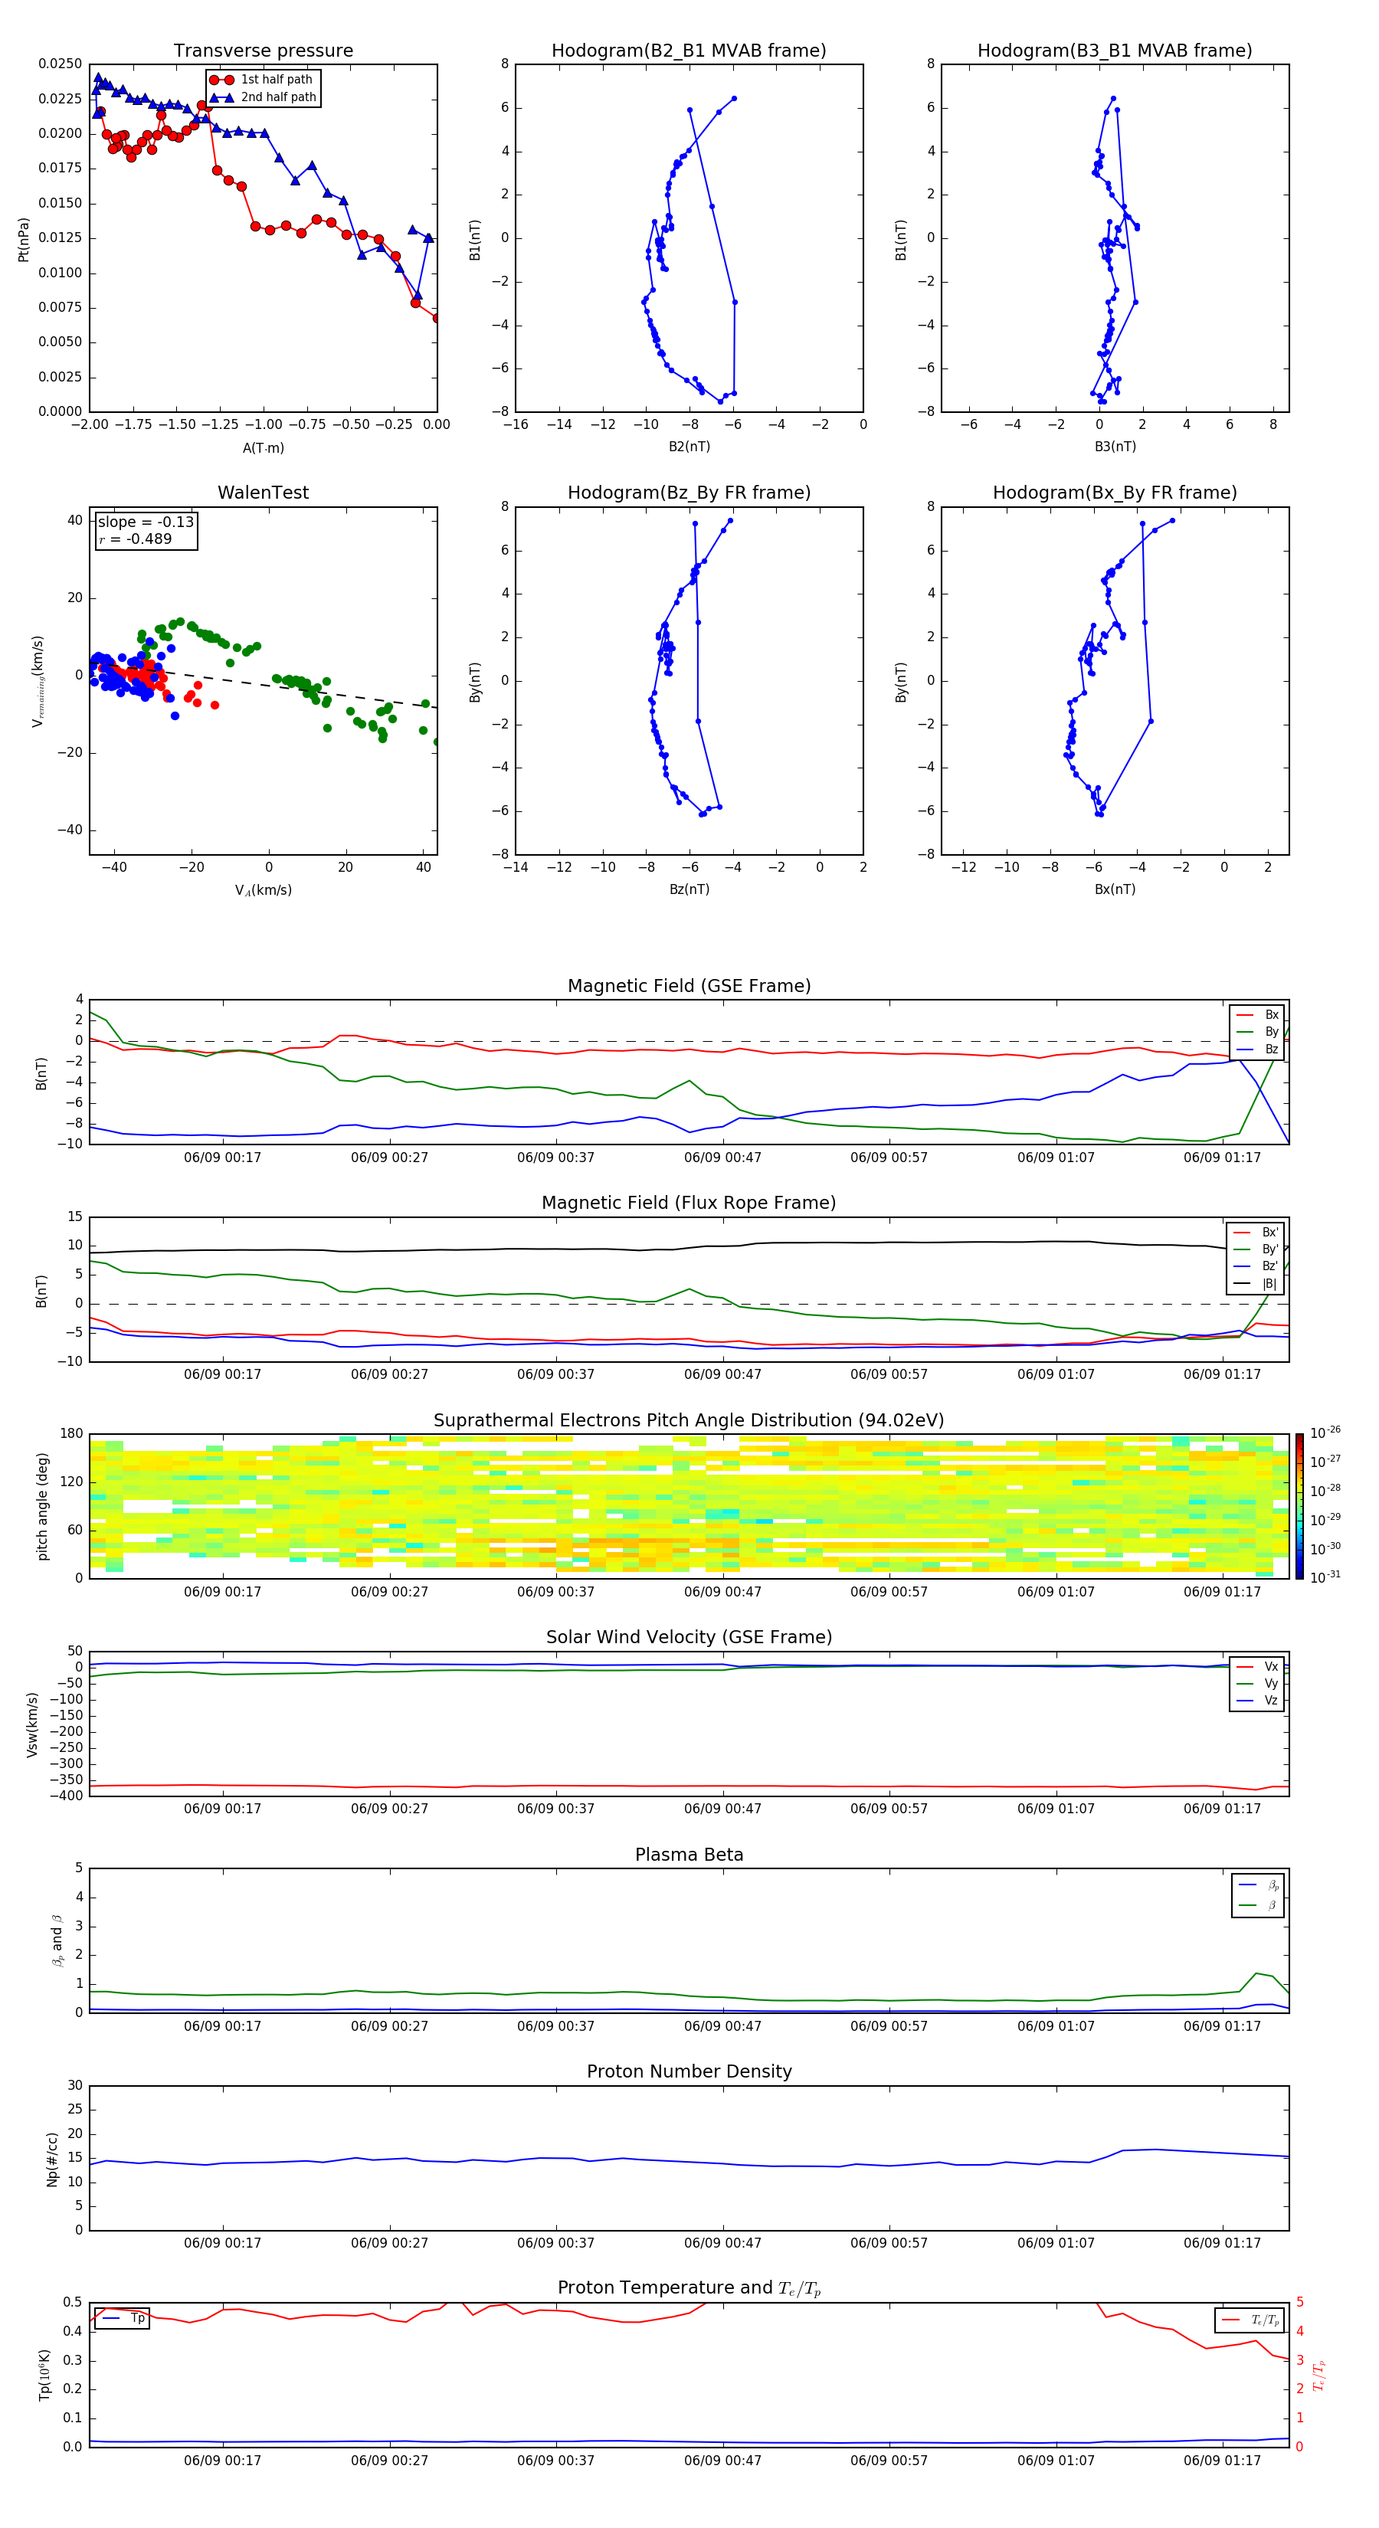Click the By' legend entry in Flux Rope plot
The image size is (1379, 2528).
(x=1256, y=1249)
